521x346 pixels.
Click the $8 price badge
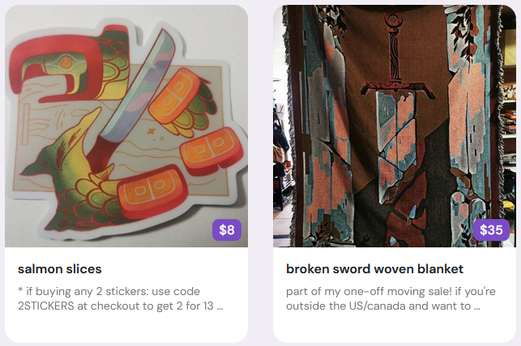pos(227,230)
